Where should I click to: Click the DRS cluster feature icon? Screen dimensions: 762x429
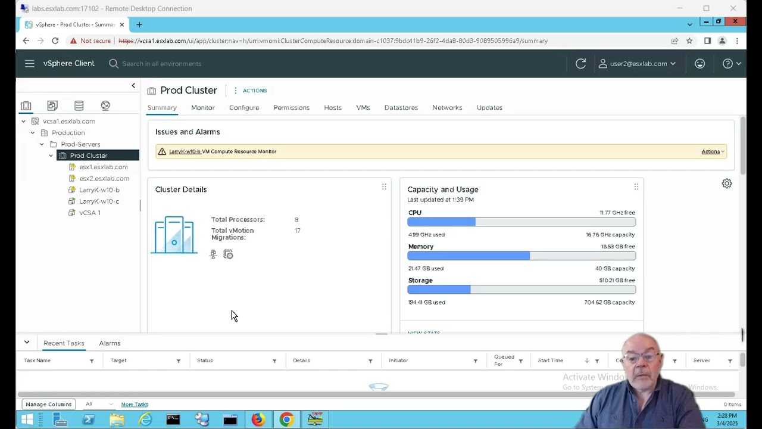click(213, 254)
